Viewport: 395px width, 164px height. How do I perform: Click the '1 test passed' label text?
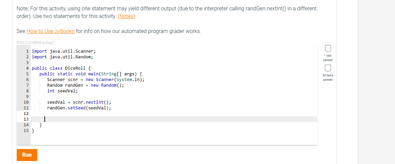tap(328, 58)
